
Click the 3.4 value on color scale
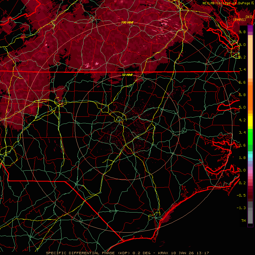242,133
